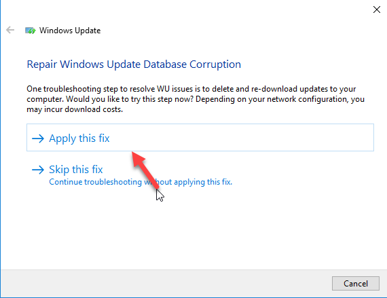Choose Skip this fix
The width and height of the screenshot is (387, 298).
76,170
